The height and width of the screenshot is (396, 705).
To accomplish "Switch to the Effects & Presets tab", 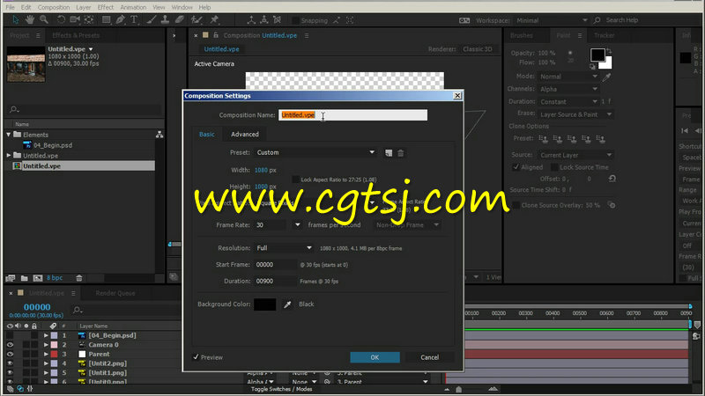I will click(76, 35).
